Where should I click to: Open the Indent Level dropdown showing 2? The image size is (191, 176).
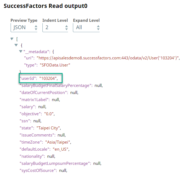click(x=55, y=28)
